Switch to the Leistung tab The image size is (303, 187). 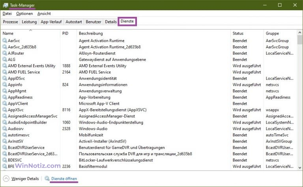click(x=29, y=22)
